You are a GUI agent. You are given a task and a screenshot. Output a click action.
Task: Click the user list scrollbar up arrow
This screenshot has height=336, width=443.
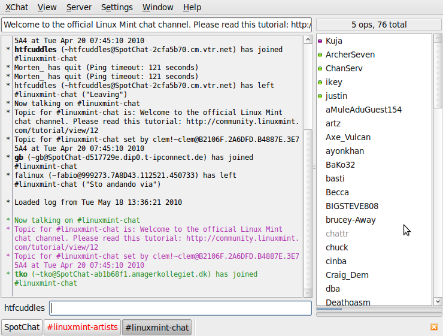438,38
